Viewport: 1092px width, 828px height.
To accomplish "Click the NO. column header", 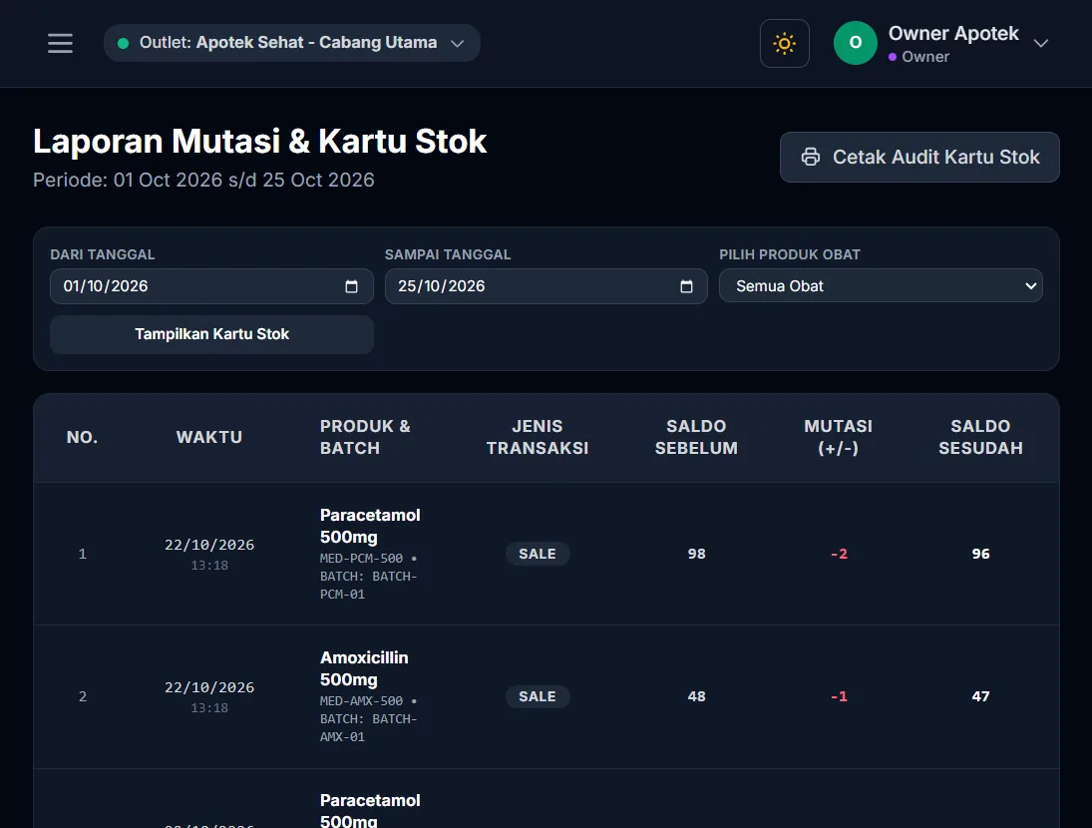I will (x=82, y=437).
